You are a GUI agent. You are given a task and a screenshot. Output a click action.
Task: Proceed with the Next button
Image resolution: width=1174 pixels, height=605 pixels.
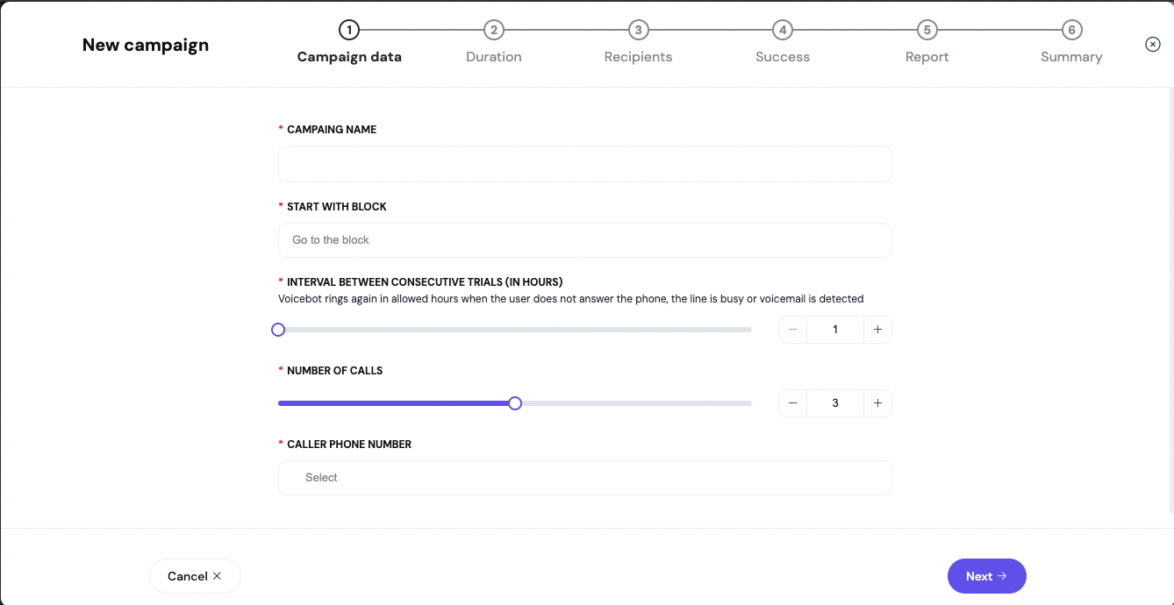(986, 576)
